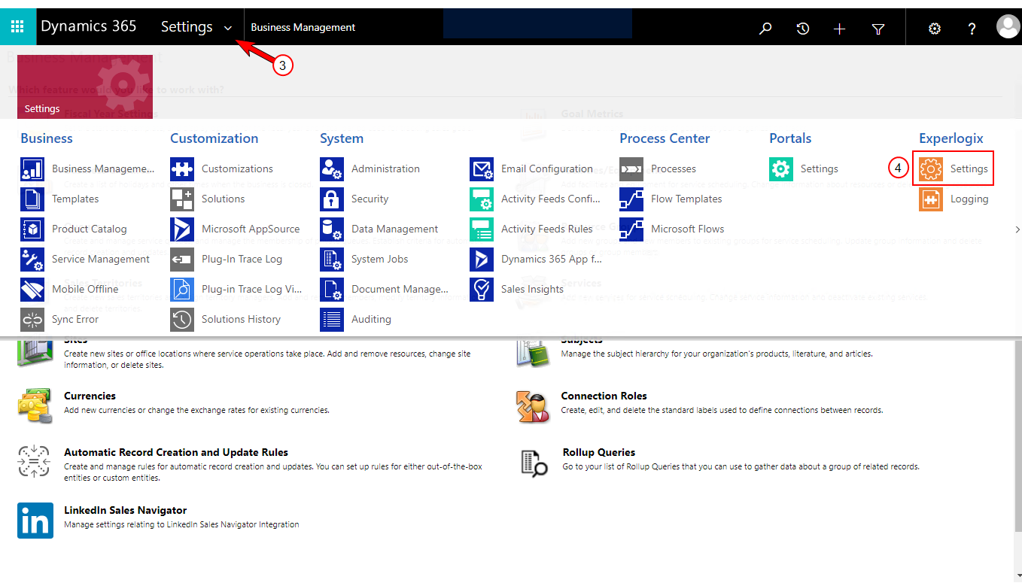Expand the Settings dropdown chevron
Viewport: 1022px width, 583px height.
[x=228, y=29]
